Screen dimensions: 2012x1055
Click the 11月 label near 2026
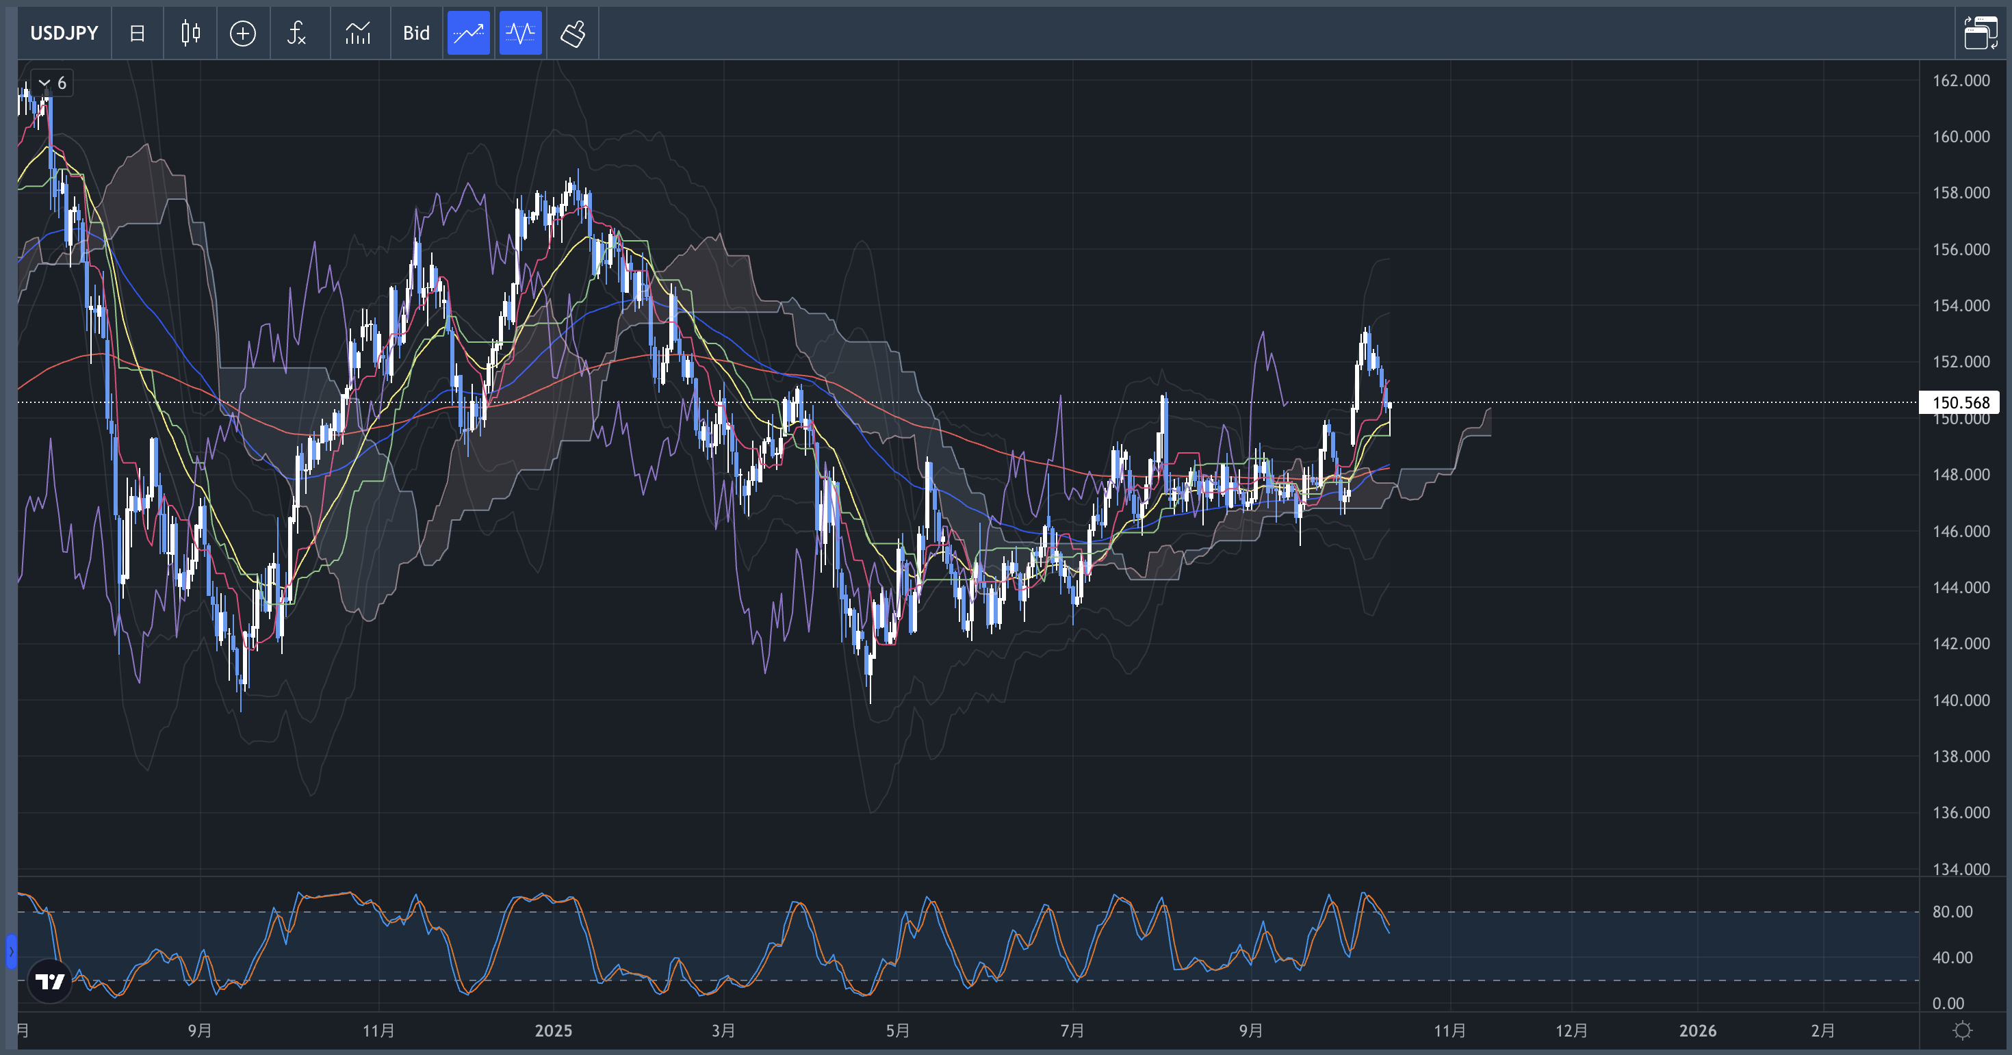coord(1449,1031)
